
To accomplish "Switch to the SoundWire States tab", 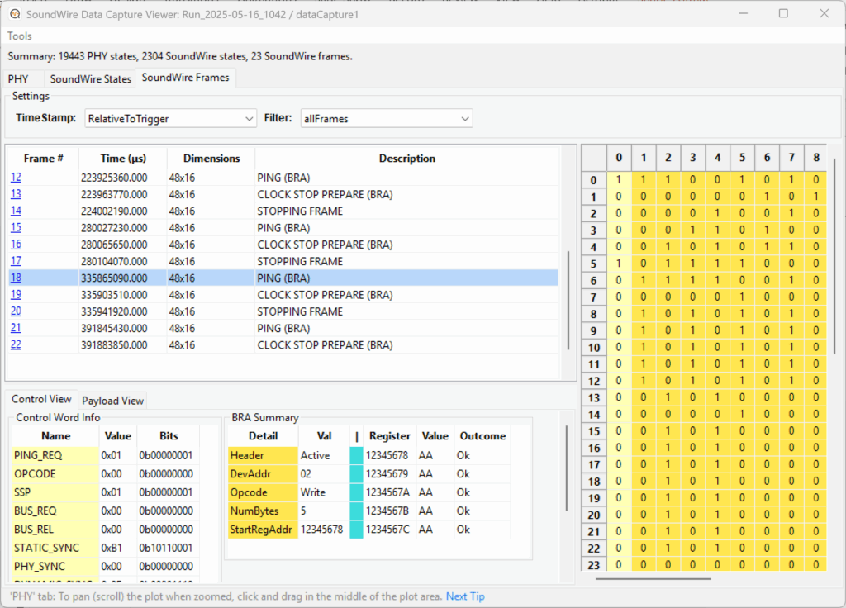I will coord(91,78).
